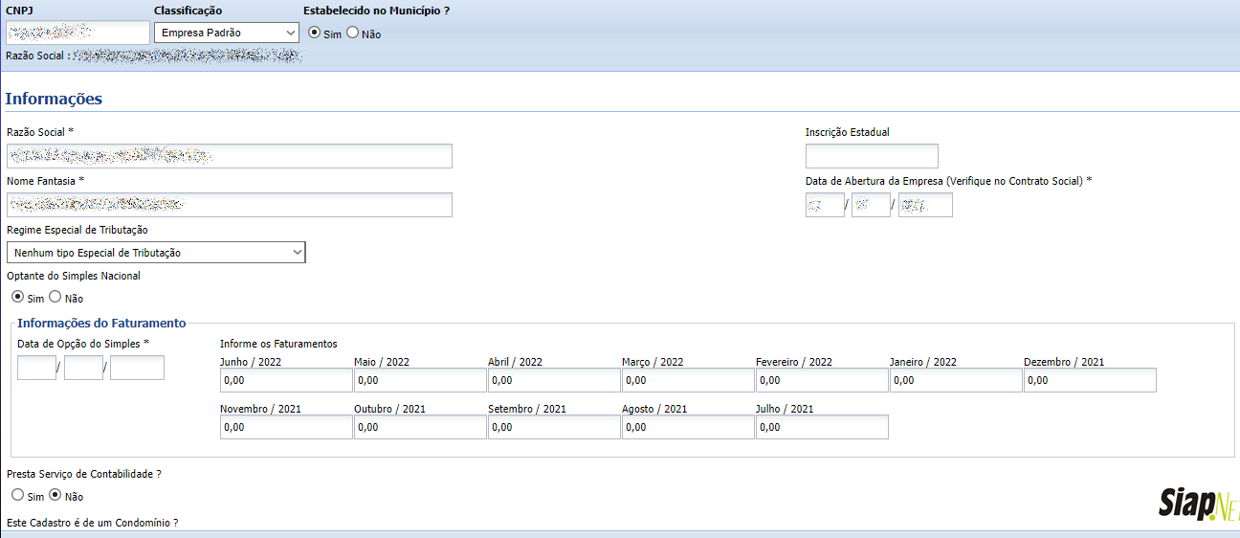
Task: Click the CNPJ input field
Action: pyautogui.click(x=77, y=33)
